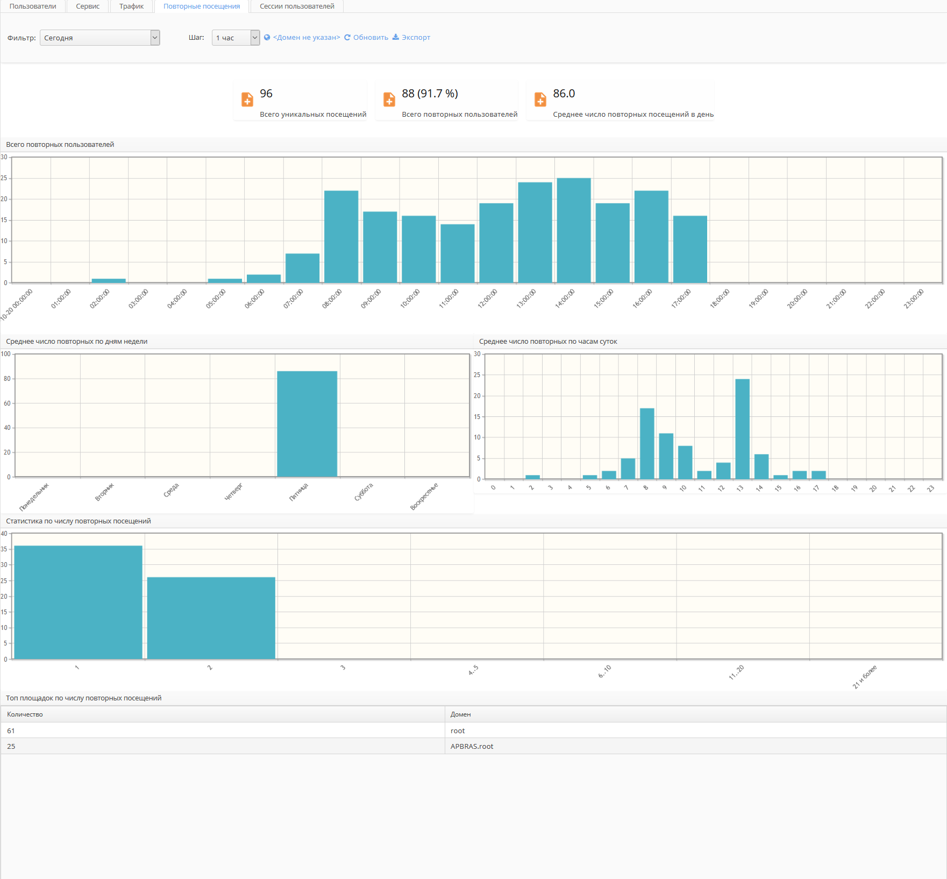Click the Домен column header
Viewport: 947px width, 879px height.
(x=460, y=714)
